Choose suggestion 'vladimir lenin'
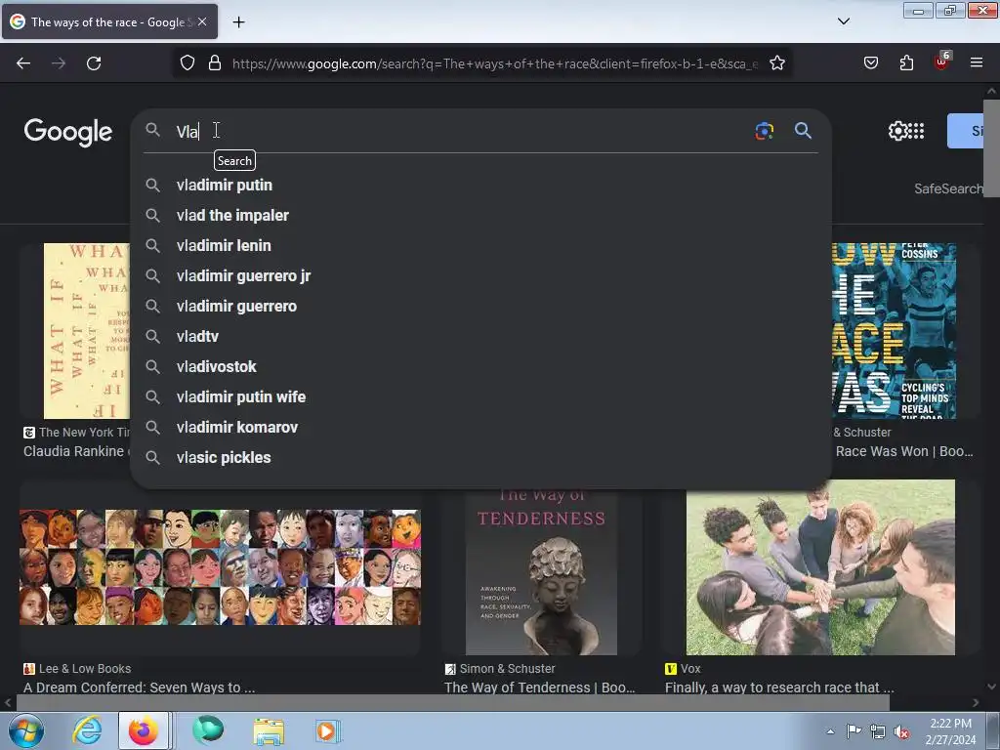Image resolution: width=1000 pixels, height=750 pixels. click(x=480, y=245)
